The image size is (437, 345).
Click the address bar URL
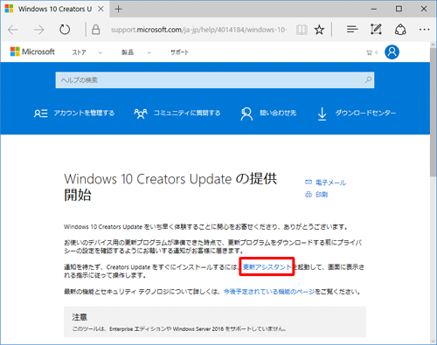click(198, 30)
